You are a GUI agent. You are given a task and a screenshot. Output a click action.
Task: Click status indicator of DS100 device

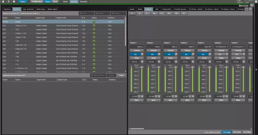94,21
